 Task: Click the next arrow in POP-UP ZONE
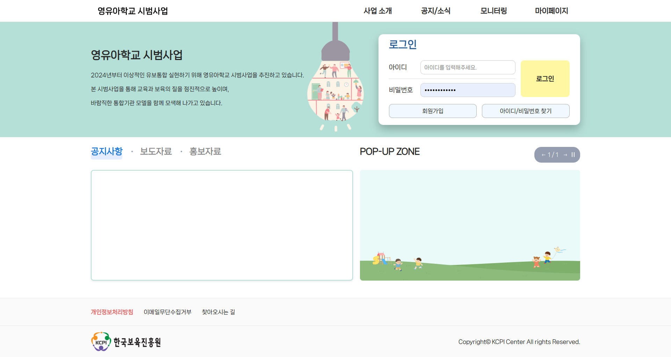click(x=565, y=155)
